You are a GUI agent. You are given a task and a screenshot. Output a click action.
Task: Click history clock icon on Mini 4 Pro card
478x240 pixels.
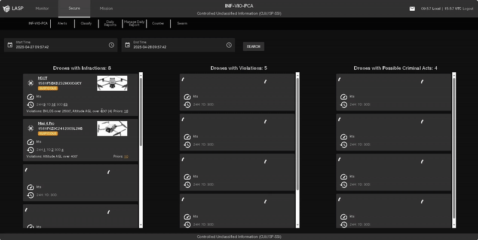click(x=30, y=150)
